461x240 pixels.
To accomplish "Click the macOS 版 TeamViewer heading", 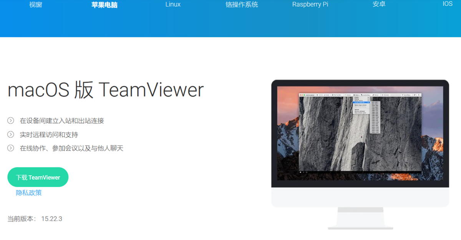I will tap(106, 90).
